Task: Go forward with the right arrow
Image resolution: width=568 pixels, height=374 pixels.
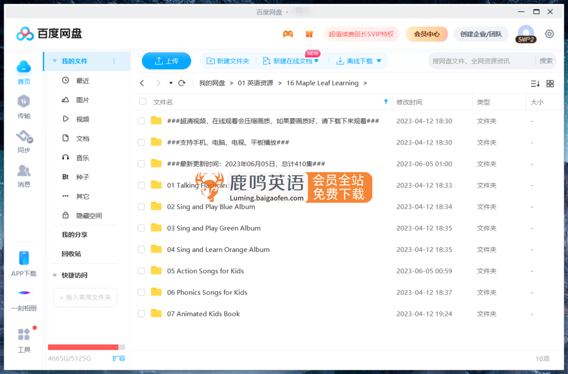Action: pyautogui.click(x=158, y=83)
